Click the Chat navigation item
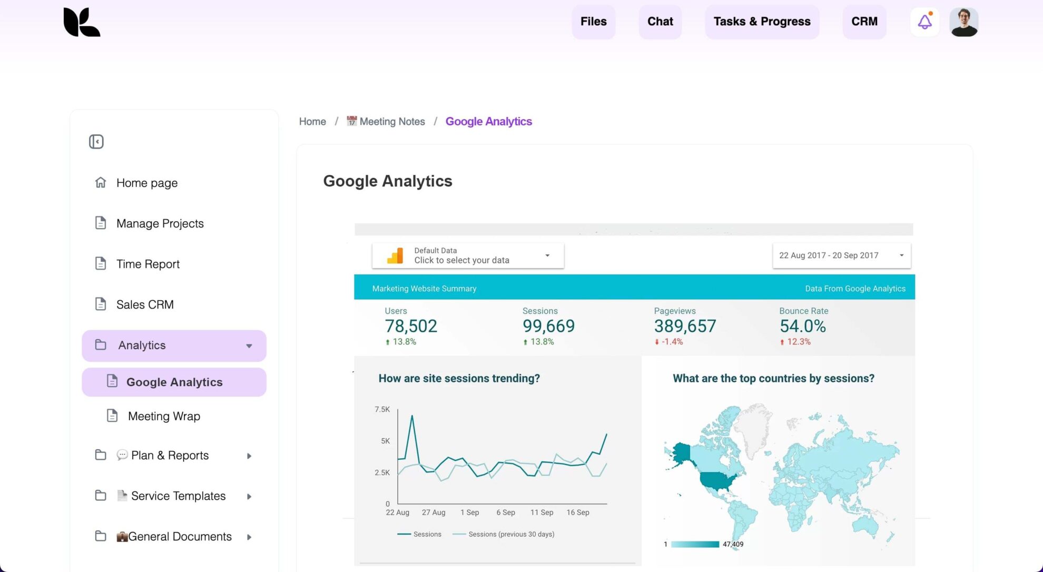The image size is (1043, 572). [660, 22]
